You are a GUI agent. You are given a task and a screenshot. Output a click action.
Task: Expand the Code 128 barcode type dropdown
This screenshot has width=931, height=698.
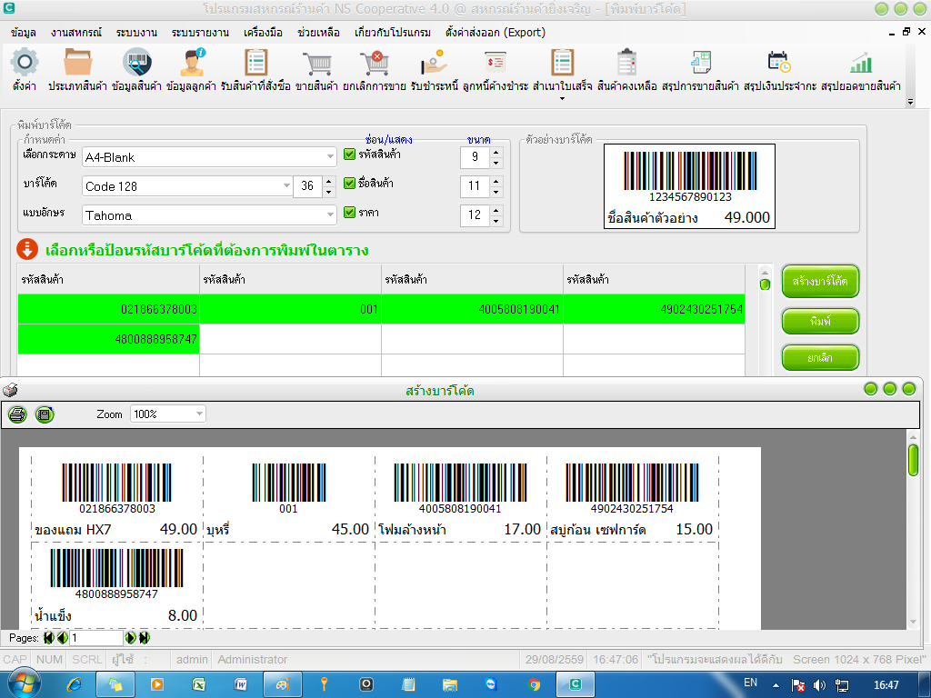pyautogui.click(x=286, y=185)
